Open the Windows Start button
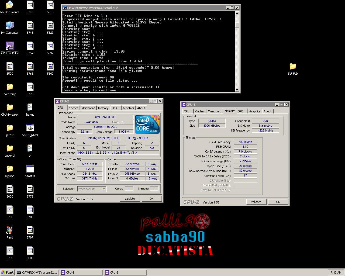 coord(8,272)
